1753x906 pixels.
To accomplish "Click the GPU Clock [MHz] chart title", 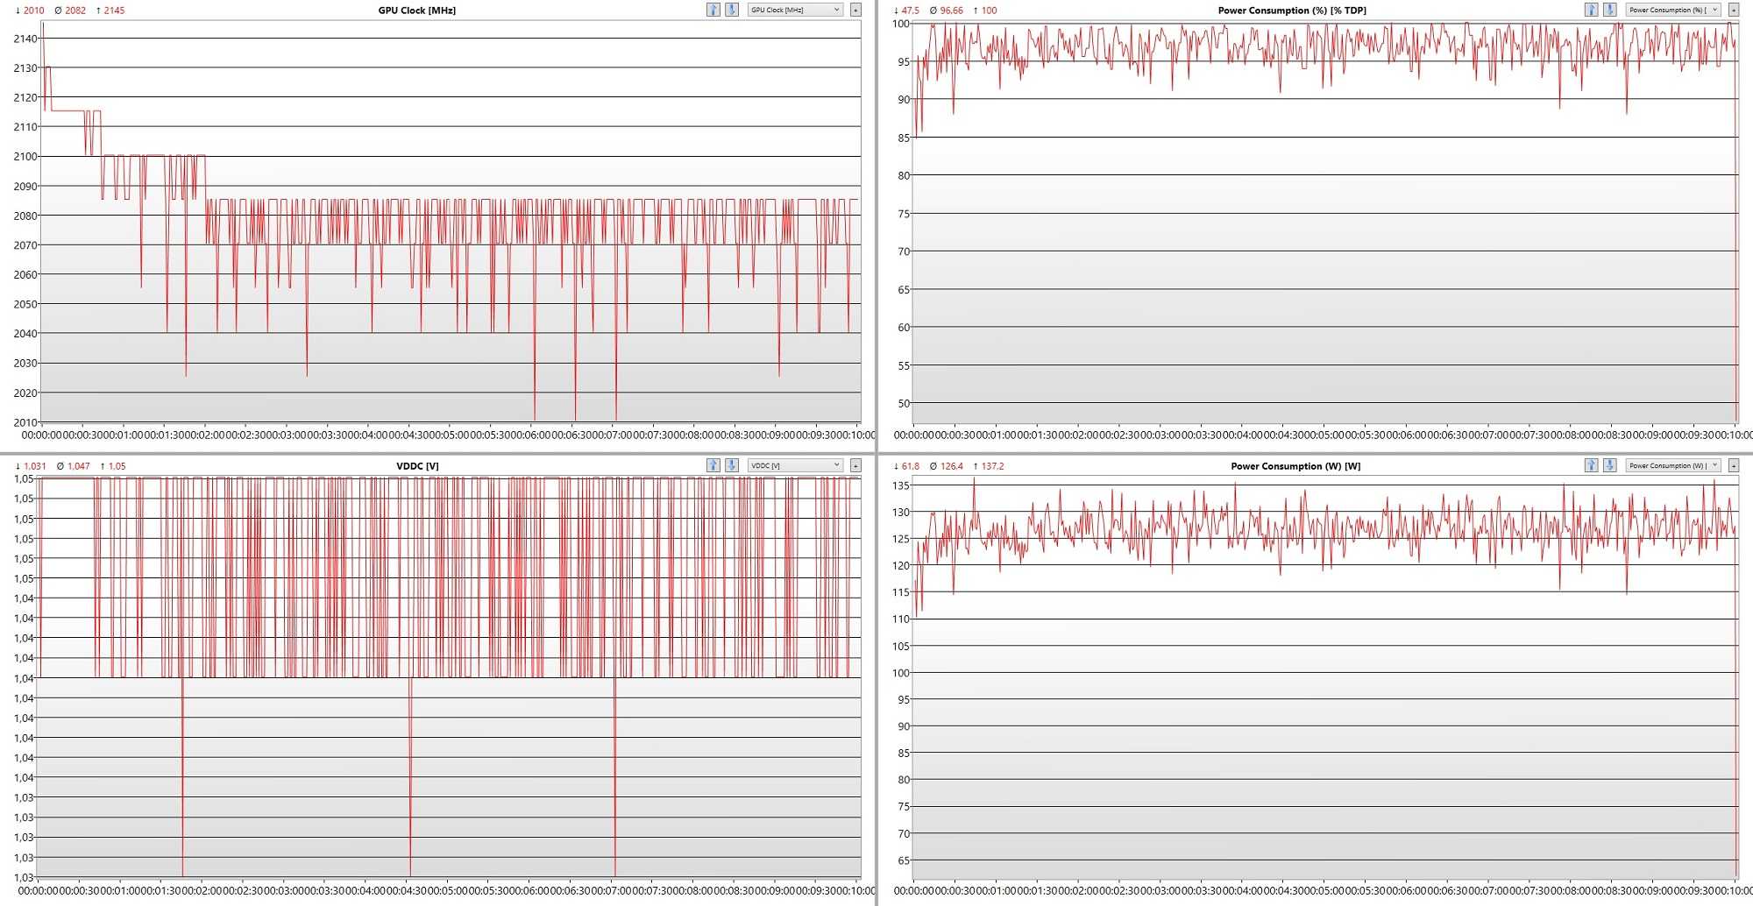I will coord(416,11).
